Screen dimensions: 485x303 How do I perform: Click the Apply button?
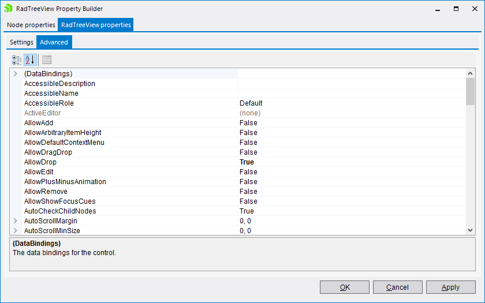[451, 287]
